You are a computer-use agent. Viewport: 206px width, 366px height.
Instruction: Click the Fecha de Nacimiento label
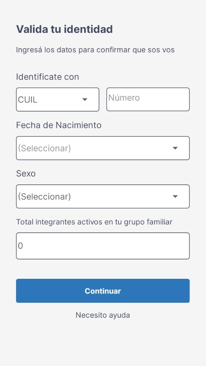click(58, 125)
